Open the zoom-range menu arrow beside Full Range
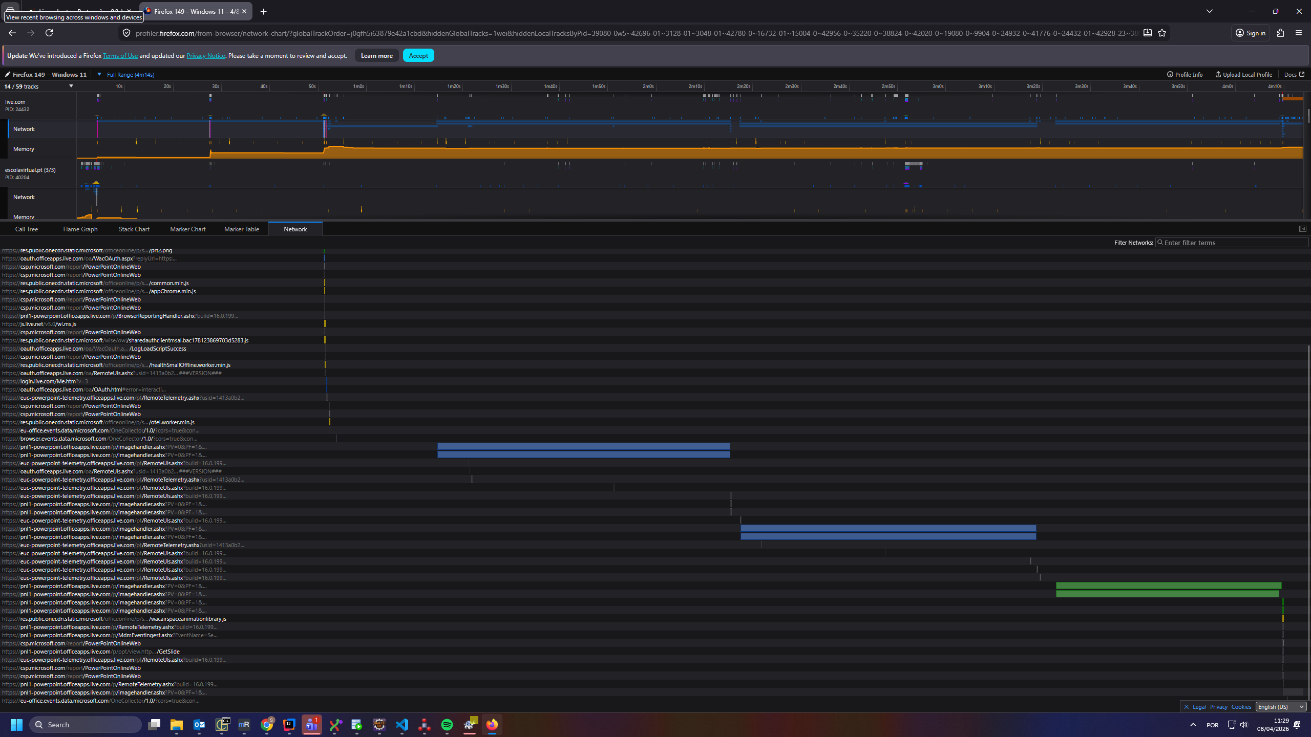The width and height of the screenshot is (1311, 737). pos(99,75)
